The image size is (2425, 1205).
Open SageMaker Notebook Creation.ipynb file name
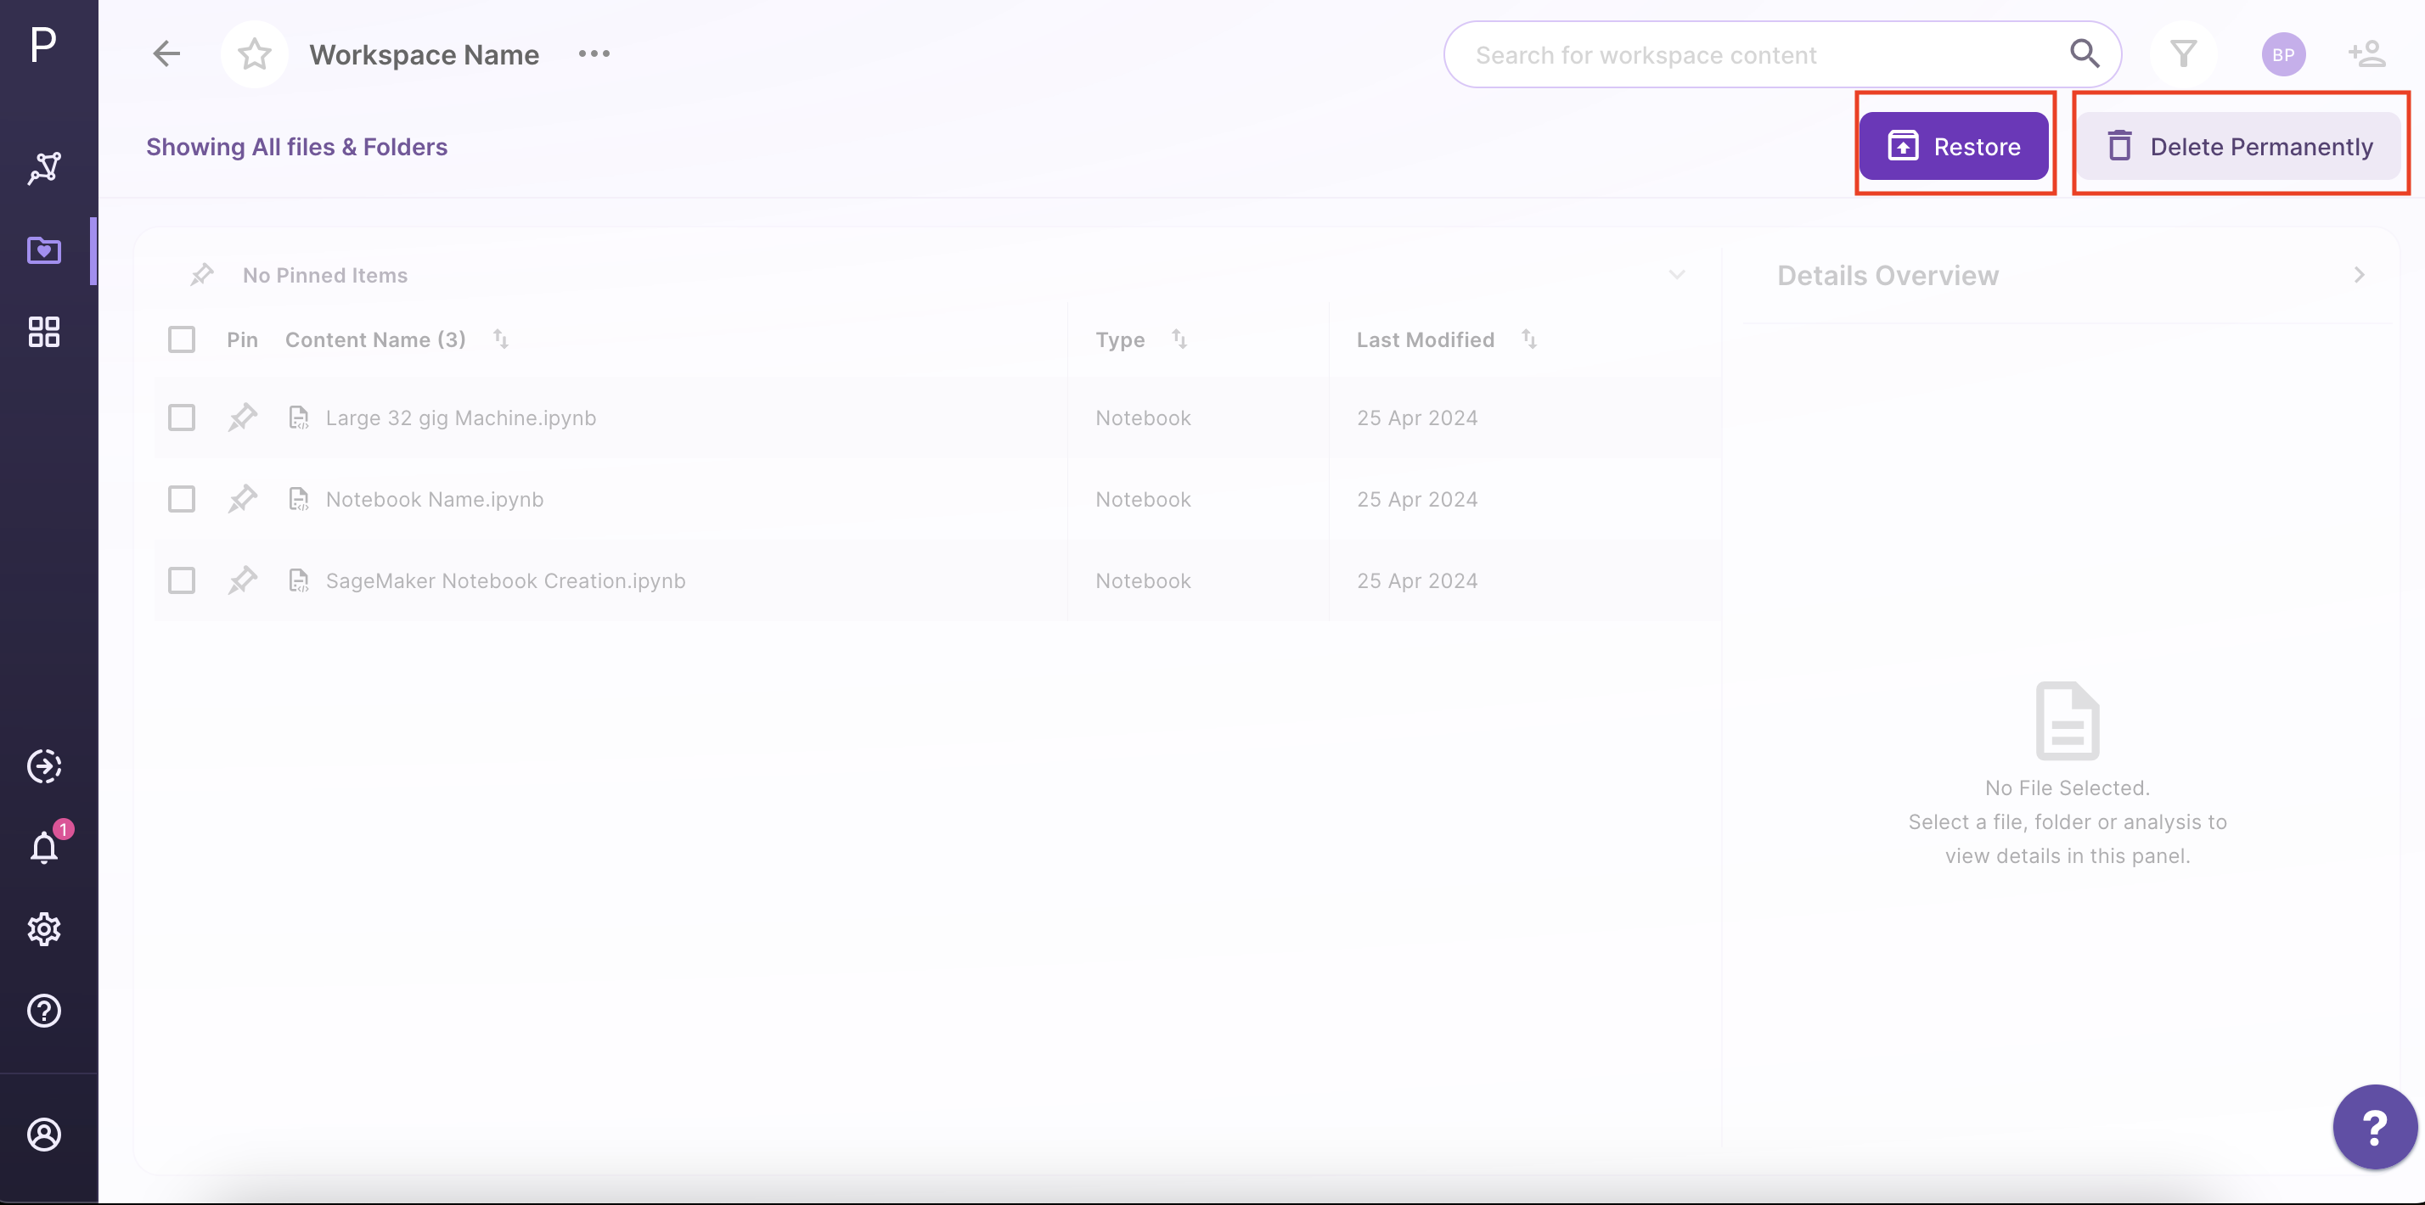(x=505, y=581)
